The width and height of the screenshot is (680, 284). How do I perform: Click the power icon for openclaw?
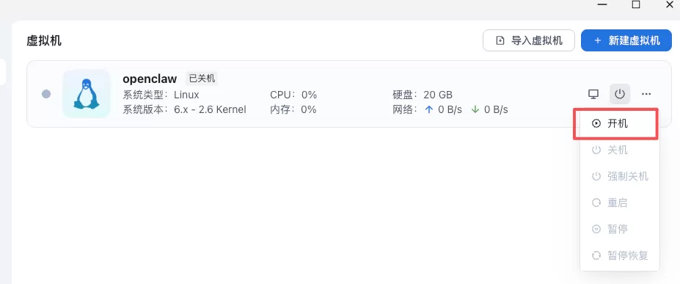620,94
